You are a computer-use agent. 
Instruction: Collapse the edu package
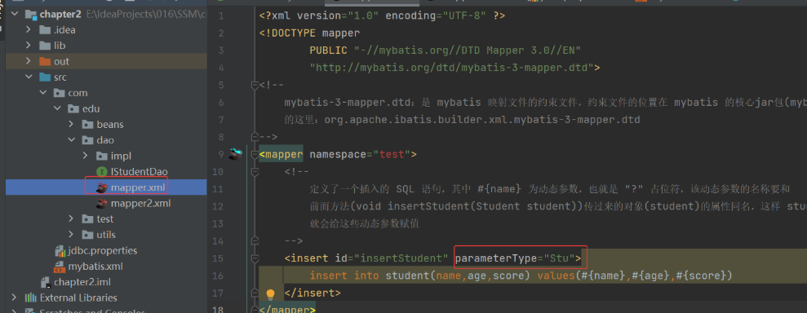[x=57, y=109]
